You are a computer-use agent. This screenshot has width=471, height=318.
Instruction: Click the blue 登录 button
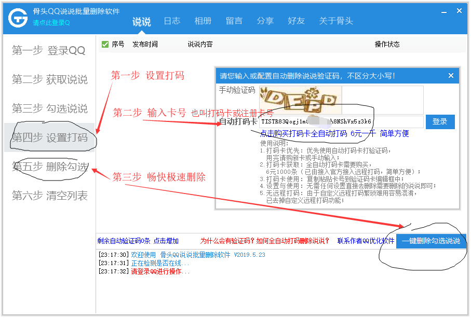coord(440,122)
